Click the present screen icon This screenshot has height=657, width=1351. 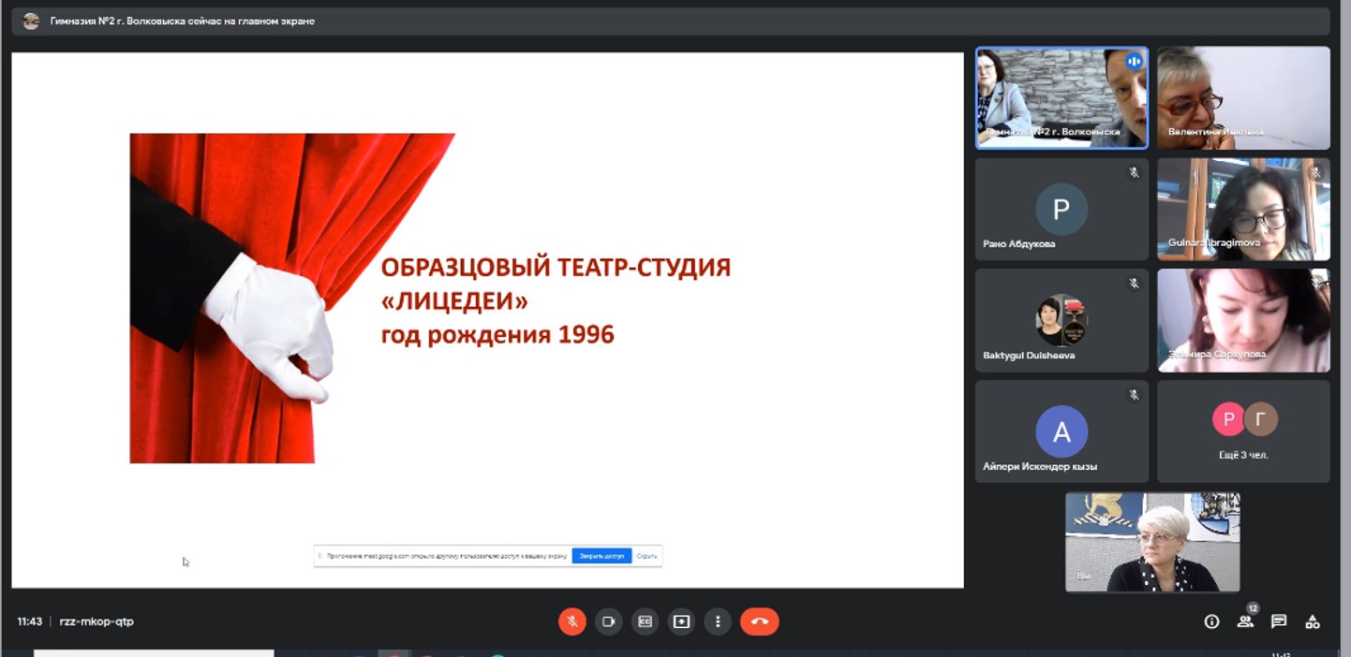(681, 621)
